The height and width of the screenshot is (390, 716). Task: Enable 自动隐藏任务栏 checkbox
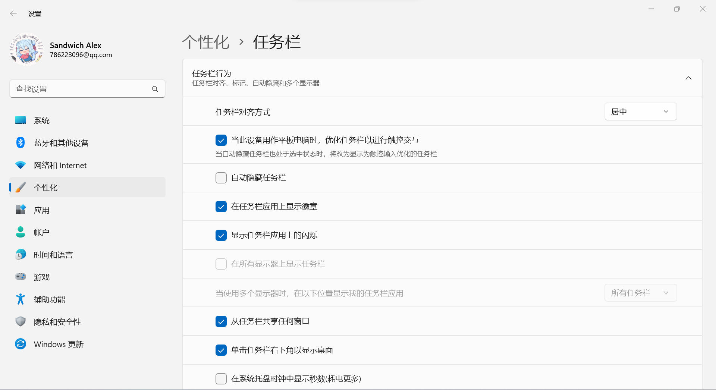[x=221, y=178]
